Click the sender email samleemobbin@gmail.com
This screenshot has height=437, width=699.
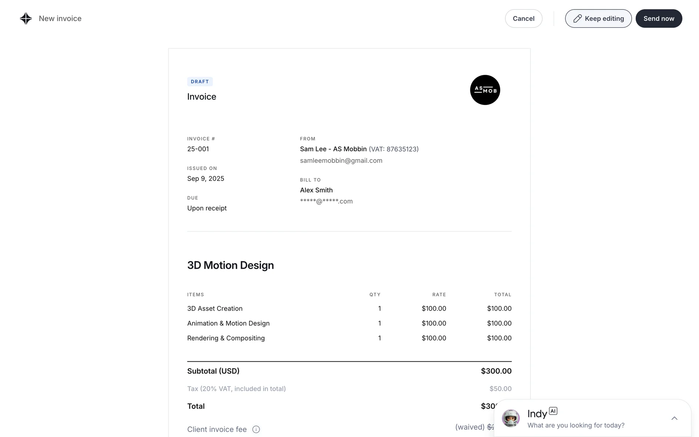(341, 161)
